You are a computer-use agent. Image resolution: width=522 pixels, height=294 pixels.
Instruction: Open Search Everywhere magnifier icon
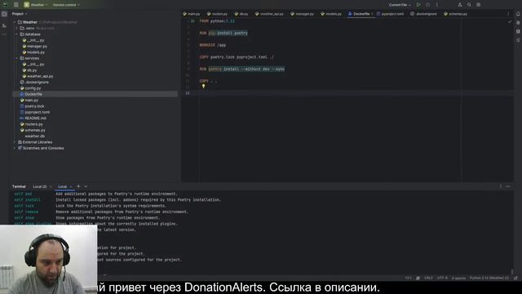[469, 5]
